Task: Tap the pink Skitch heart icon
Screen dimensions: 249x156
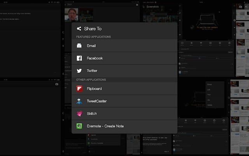Action: 79,113
